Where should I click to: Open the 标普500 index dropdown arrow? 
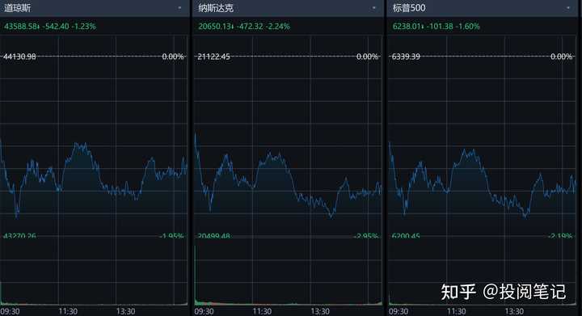click(568, 8)
